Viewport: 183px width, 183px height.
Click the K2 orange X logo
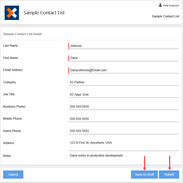click(x=12, y=13)
